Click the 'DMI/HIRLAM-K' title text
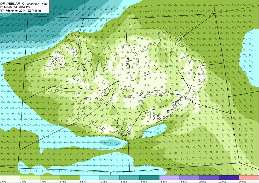This screenshot has width=259, height=183. pyautogui.click(x=12, y=4)
